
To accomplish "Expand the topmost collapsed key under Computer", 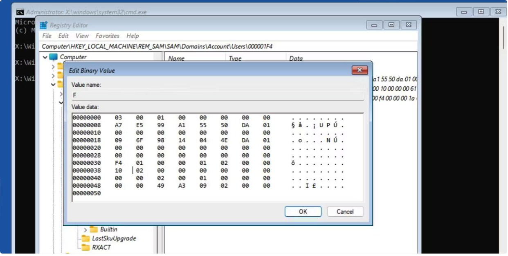I will (x=53, y=67).
